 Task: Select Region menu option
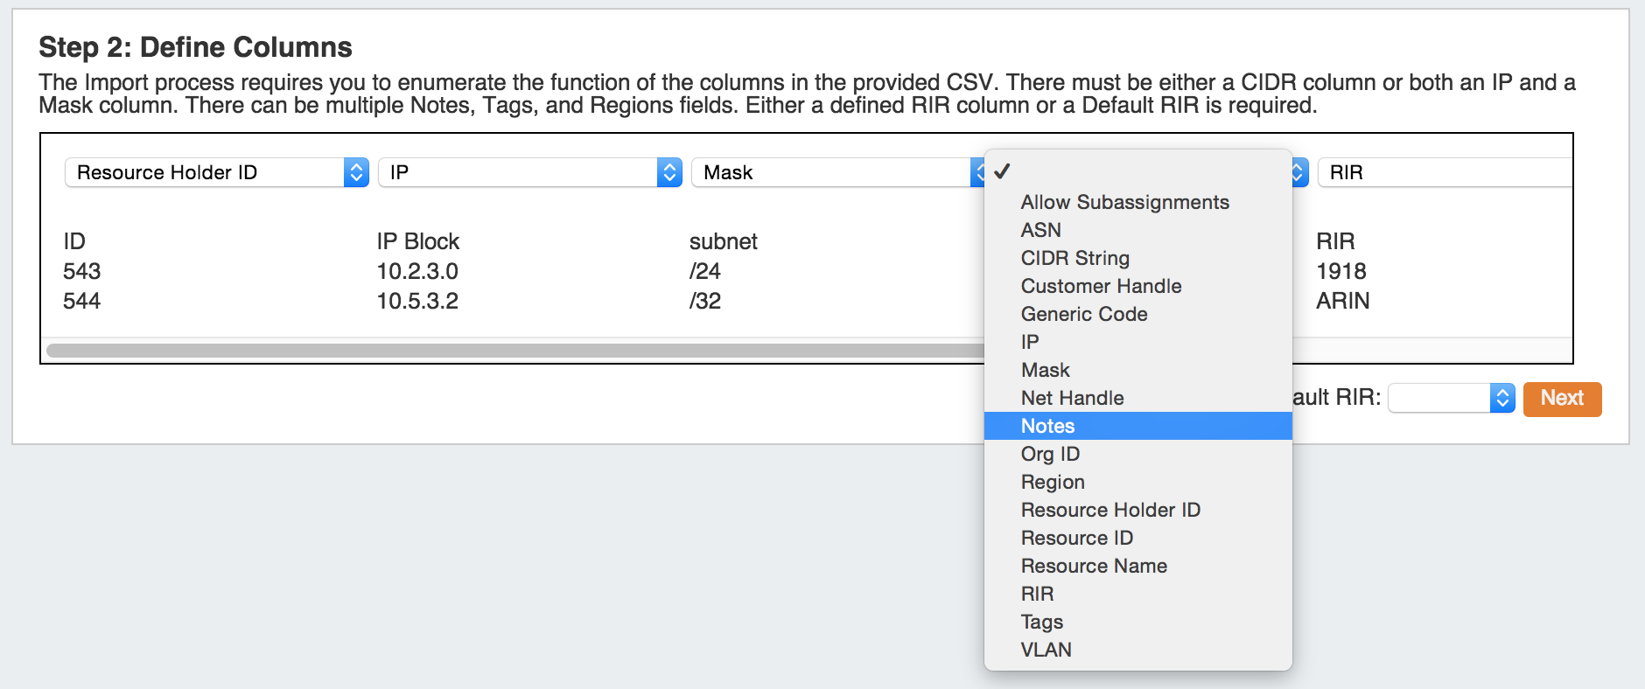tap(1053, 482)
